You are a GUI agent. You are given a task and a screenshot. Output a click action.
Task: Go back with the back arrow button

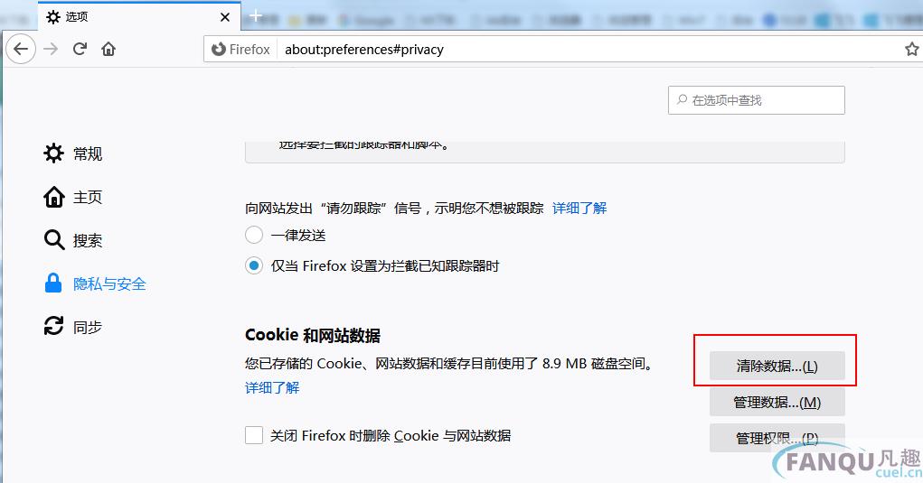coord(21,49)
